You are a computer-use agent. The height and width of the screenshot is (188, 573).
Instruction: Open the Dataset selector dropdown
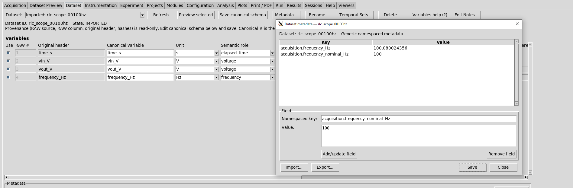pyautogui.click(x=142, y=15)
